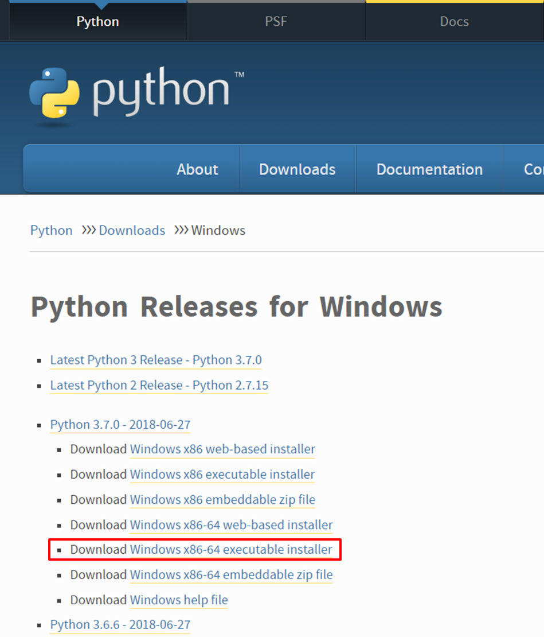Open Latest Python 2 Release - Python 2.7.15
Screen dimensions: 544x637
[x=159, y=386]
